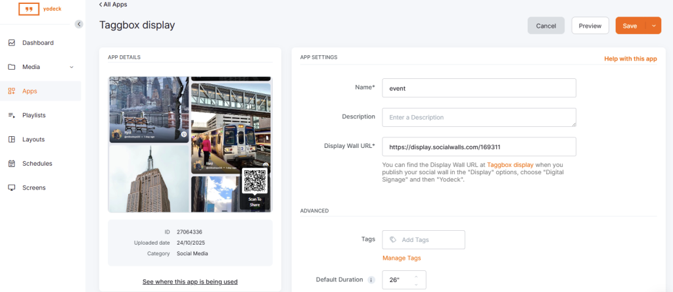The image size is (673, 292).
Task: Open the Apps section in sidebar
Action: 30,91
